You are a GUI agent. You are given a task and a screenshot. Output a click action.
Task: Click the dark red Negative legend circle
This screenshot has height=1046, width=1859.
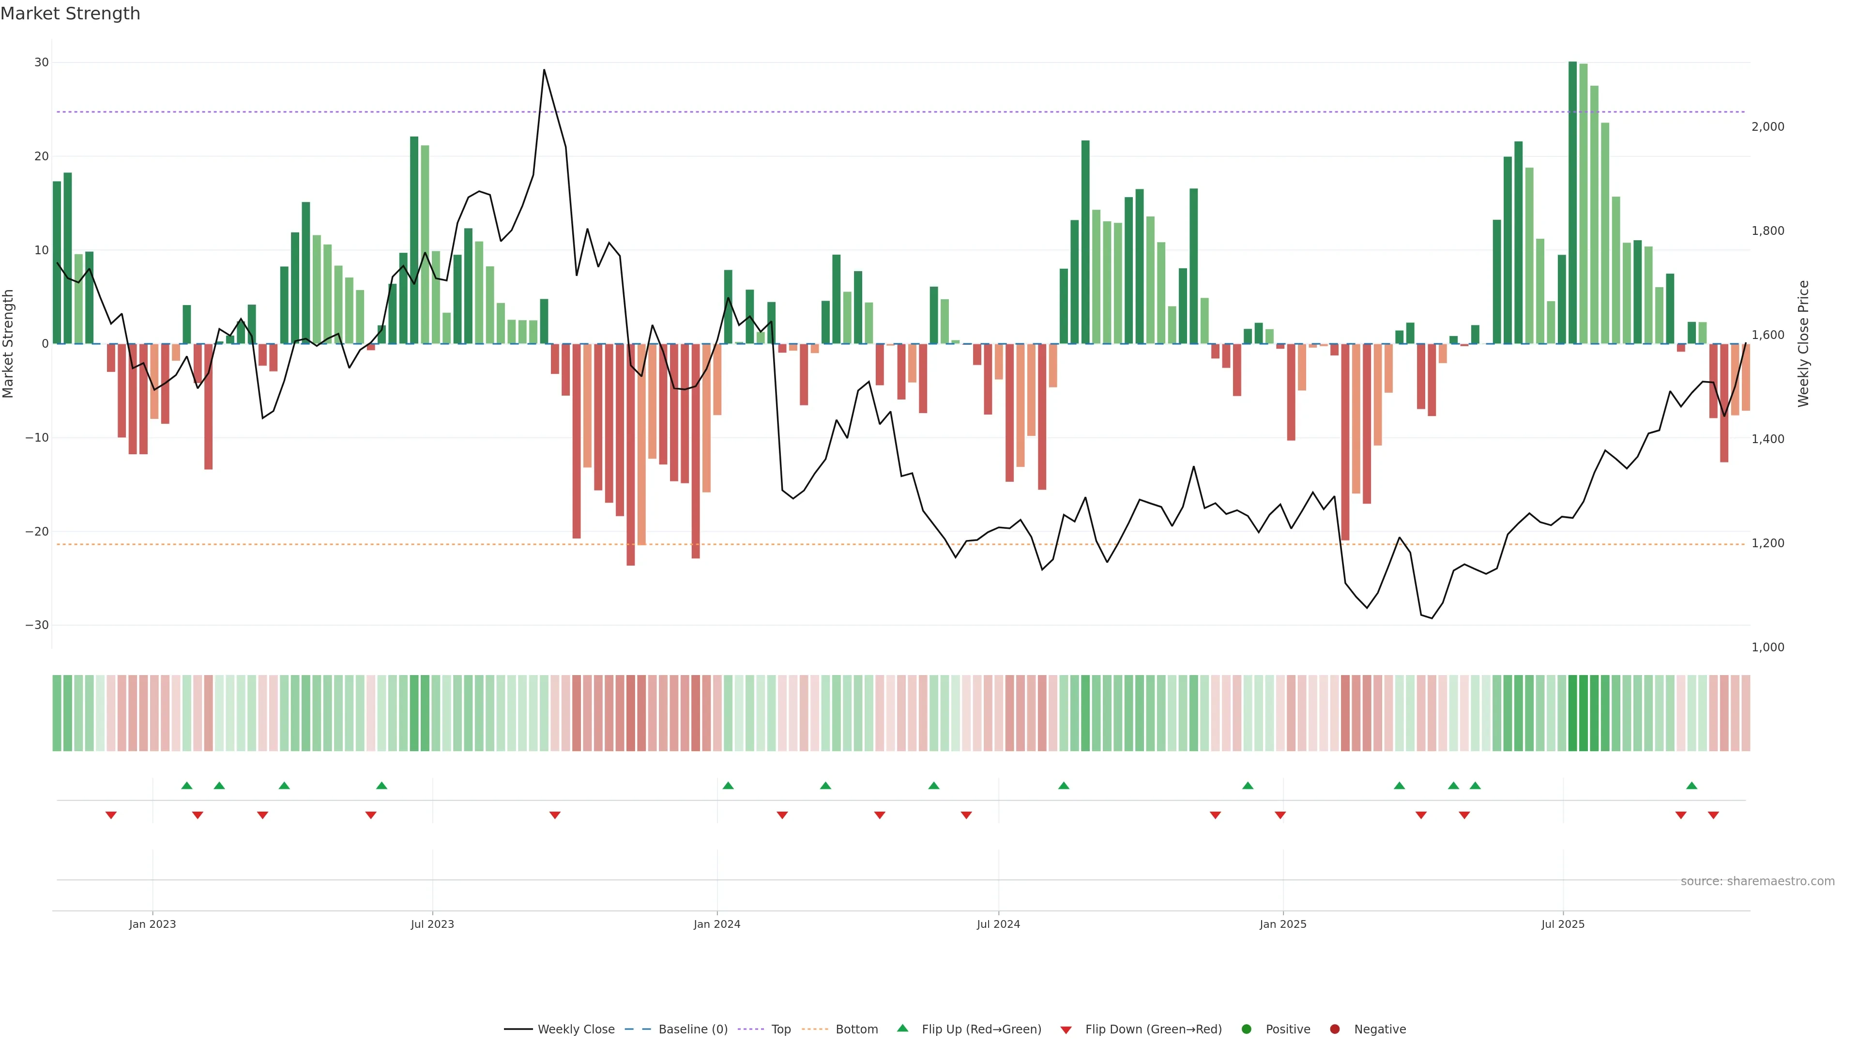click(1334, 1030)
